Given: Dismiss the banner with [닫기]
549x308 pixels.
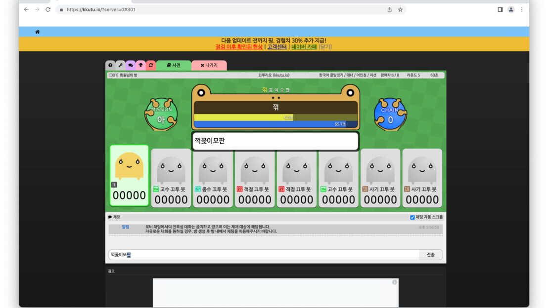Looking at the screenshot, I should point(325,47).
